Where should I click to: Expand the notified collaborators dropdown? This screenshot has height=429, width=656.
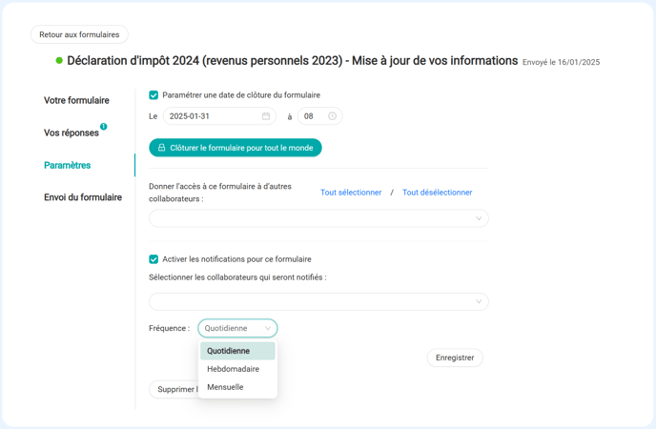tap(318, 301)
